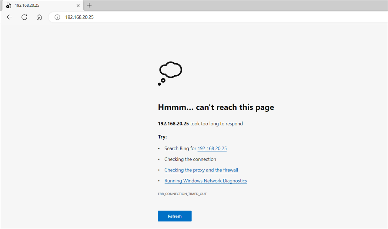Click the error page favicon on tab
The height and width of the screenshot is (229, 388).
[8, 5]
